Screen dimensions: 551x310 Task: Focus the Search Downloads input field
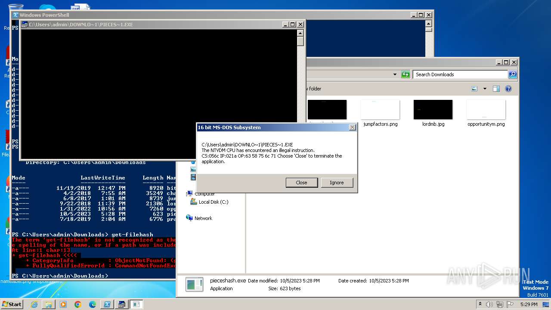coord(460,74)
